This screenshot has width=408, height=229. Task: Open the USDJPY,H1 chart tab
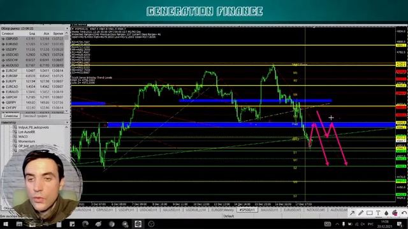126,210
